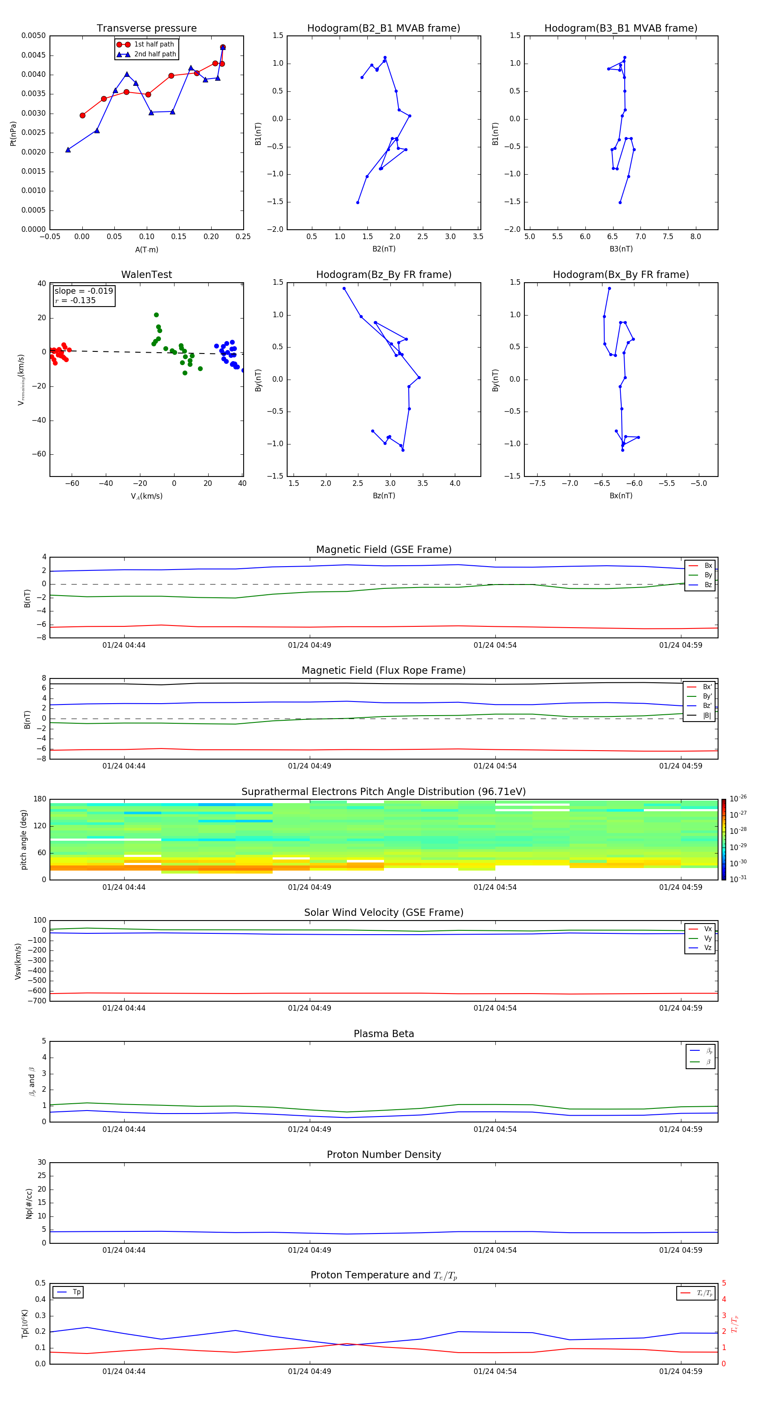The image size is (768, 1409).
Task: Click the Bx entry in GSE legend
Action: point(701,566)
